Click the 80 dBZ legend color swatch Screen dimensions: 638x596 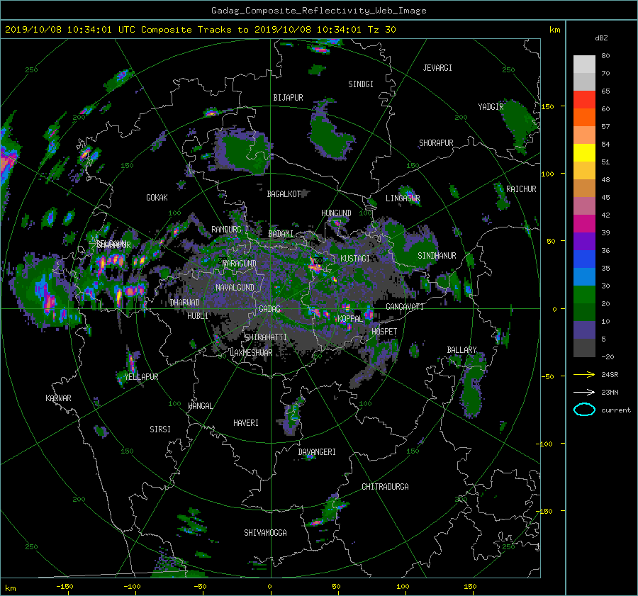(584, 64)
